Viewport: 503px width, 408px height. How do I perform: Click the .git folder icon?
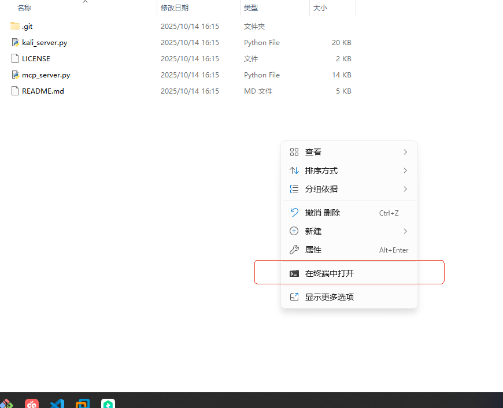point(15,26)
